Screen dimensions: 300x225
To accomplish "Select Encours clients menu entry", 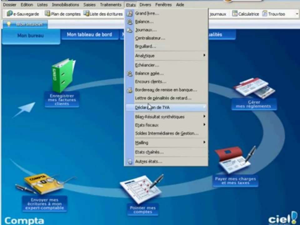I will [166, 82].
